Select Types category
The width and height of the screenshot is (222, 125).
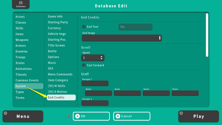coord(20,92)
